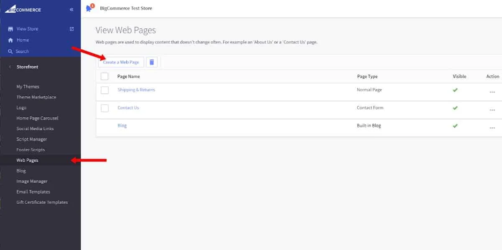Select Web Pages in sidebar
This screenshot has height=250, width=502.
(27, 160)
